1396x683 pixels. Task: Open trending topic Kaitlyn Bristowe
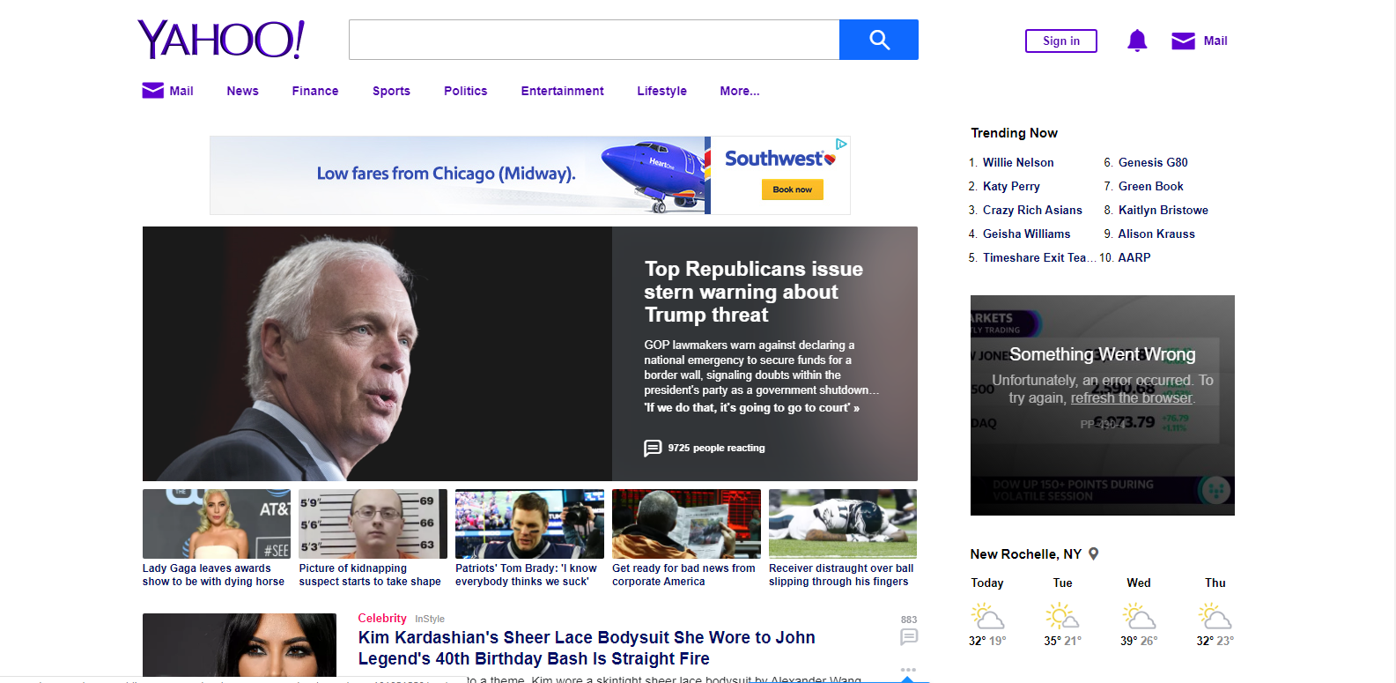pos(1163,210)
